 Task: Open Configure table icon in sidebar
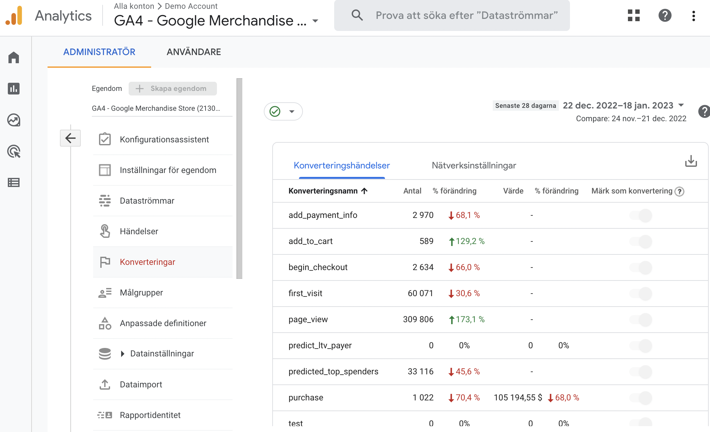(x=14, y=182)
